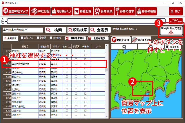Click 絞込検索 filtered search button
The width and height of the screenshot is (185, 123).
coord(78,30)
